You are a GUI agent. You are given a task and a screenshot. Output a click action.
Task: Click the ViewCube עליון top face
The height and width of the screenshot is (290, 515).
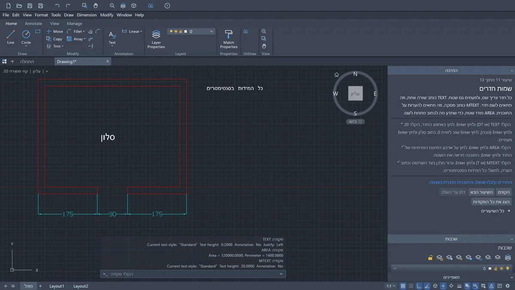pos(355,93)
